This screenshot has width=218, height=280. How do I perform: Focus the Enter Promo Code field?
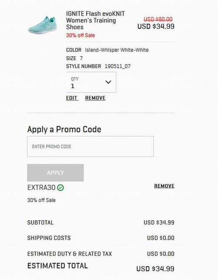[x=90, y=146]
